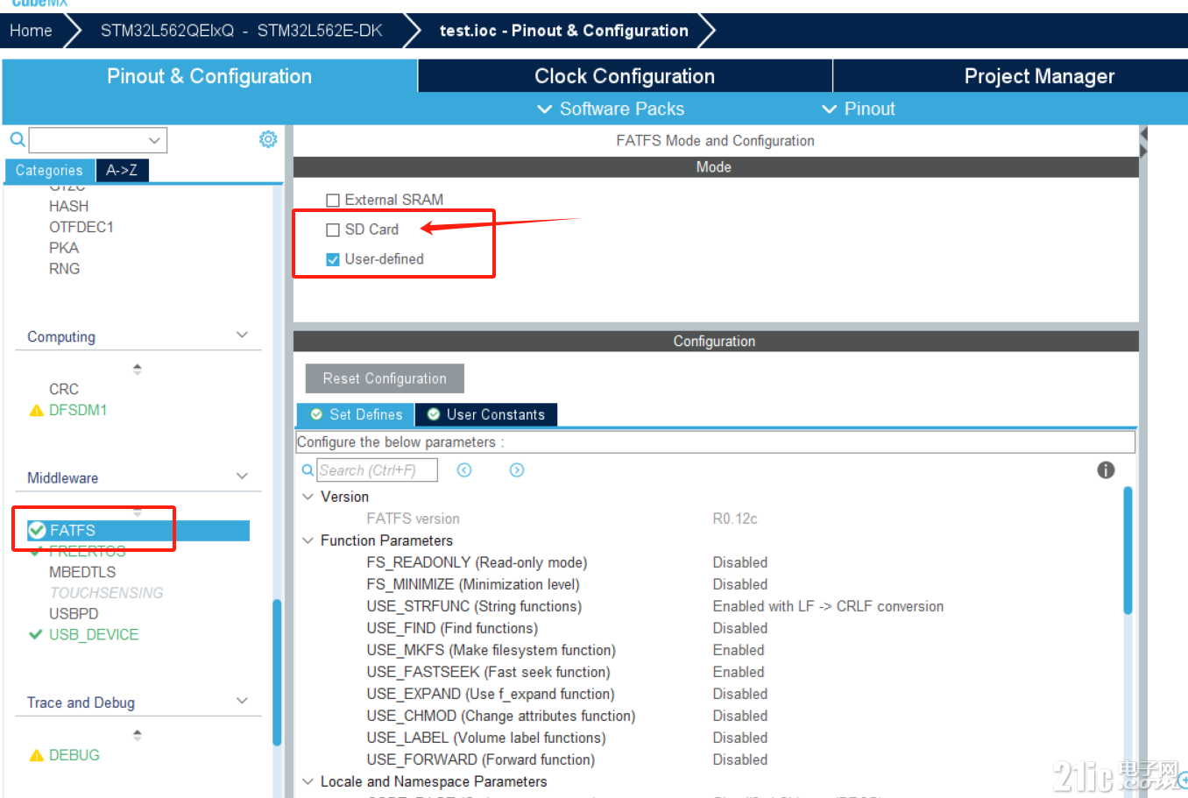Viewport: 1188px width, 798px height.
Task: Check the SD Card option
Action: pyautogui.click(x=333, y=230)
